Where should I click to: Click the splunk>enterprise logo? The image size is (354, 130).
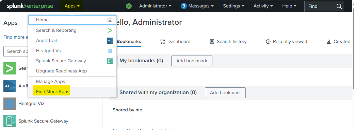point(30,6)
